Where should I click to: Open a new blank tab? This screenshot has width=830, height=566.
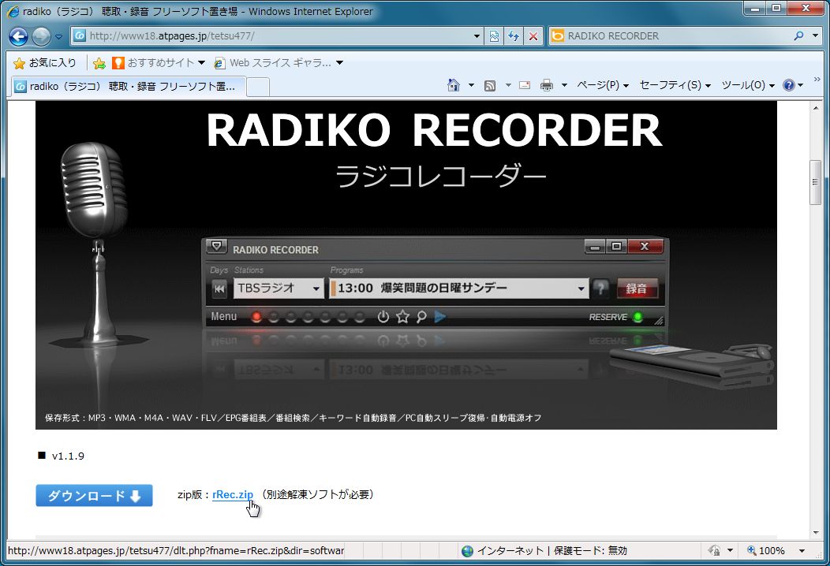coord(258,87)
